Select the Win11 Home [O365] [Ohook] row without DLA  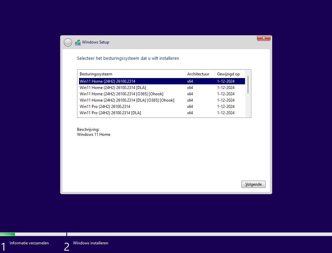(x=162, y=94)
